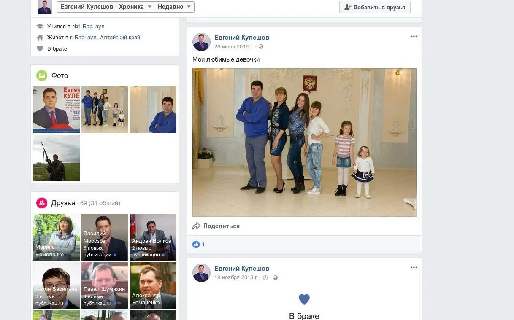Click the 69 (31 общий) friends count

click(100, 203)
